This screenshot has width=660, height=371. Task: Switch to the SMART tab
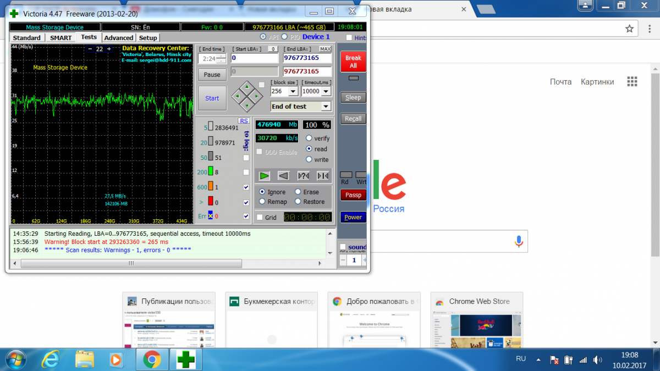pos(61,37)
